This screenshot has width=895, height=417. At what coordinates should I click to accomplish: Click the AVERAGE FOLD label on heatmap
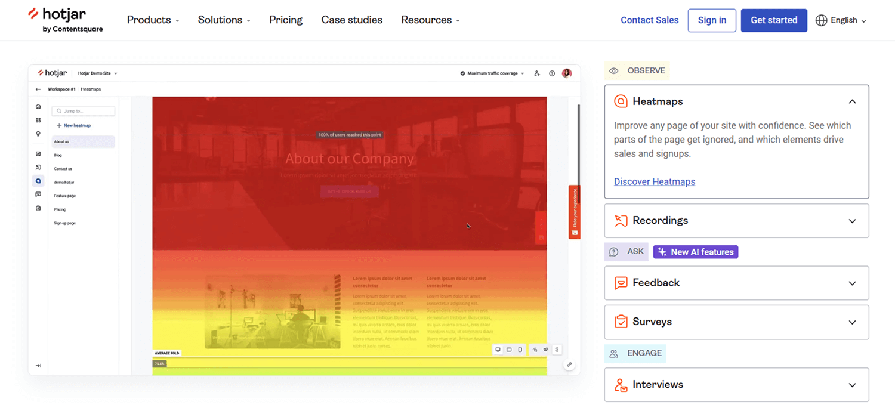(x=166, y=353)
